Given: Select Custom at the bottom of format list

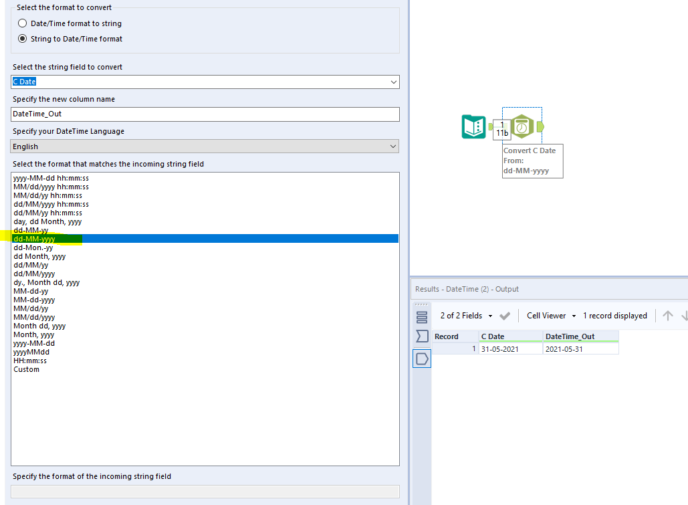Looking at the screenshot, I should (26, 369).
